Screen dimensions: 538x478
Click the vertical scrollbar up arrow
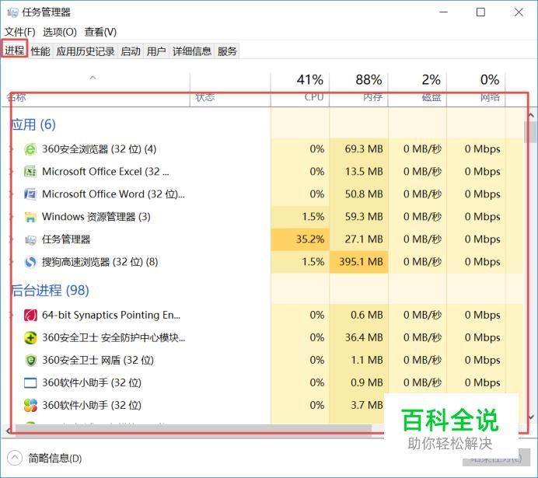point(532,115)
